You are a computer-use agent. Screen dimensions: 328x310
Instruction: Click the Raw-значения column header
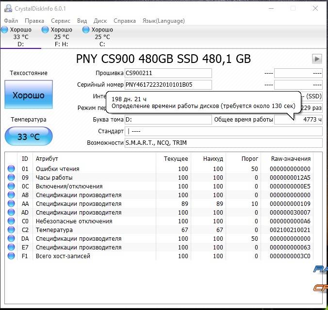click(x=287, y=159)
